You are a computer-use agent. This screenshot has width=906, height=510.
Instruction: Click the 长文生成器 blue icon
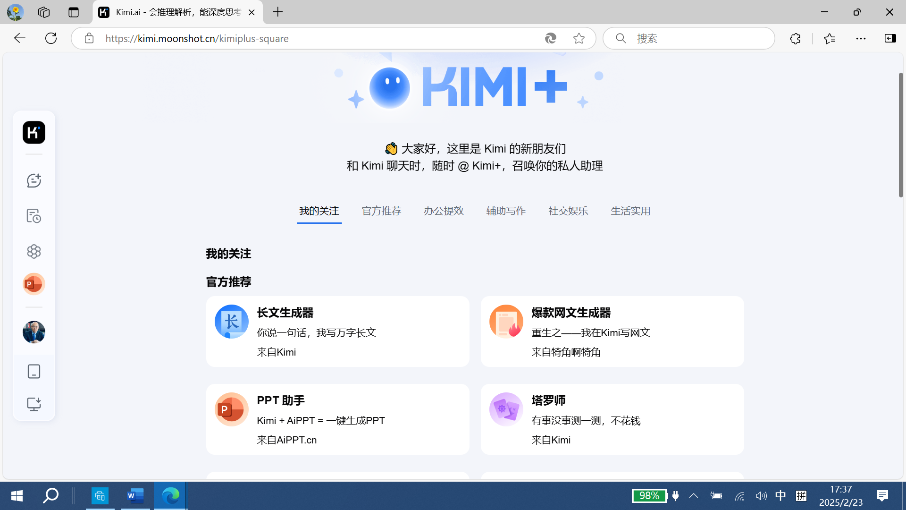pyautogui.click(x=232, y=322)
